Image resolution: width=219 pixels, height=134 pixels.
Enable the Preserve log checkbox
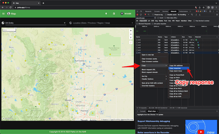point(153,15)
